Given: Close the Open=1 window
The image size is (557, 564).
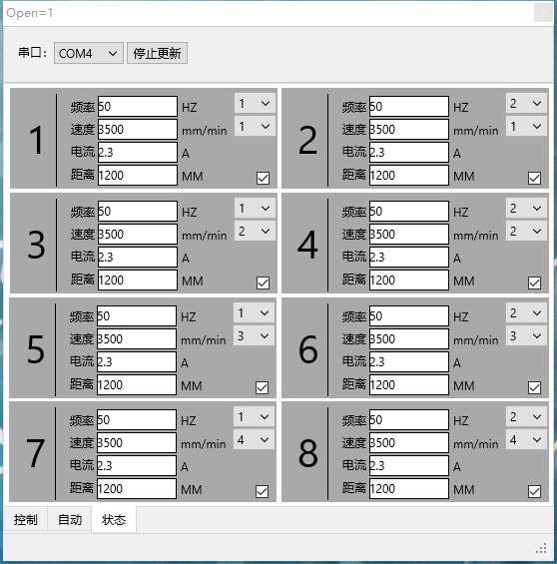Looking at the screenshot, I should 543,13.
